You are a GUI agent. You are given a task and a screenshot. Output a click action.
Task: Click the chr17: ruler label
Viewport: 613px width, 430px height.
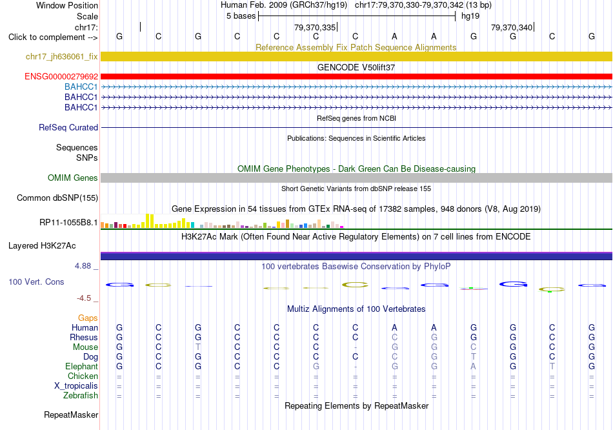tap(86, 27)
